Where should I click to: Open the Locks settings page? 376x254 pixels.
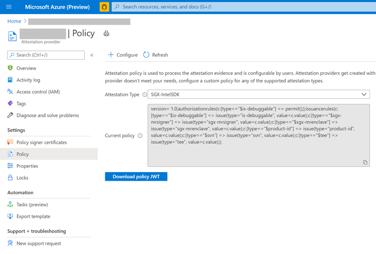pyautogui.click(x=22, y=178)
